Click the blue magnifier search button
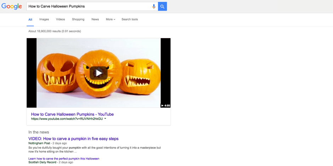 click(163, 6)
